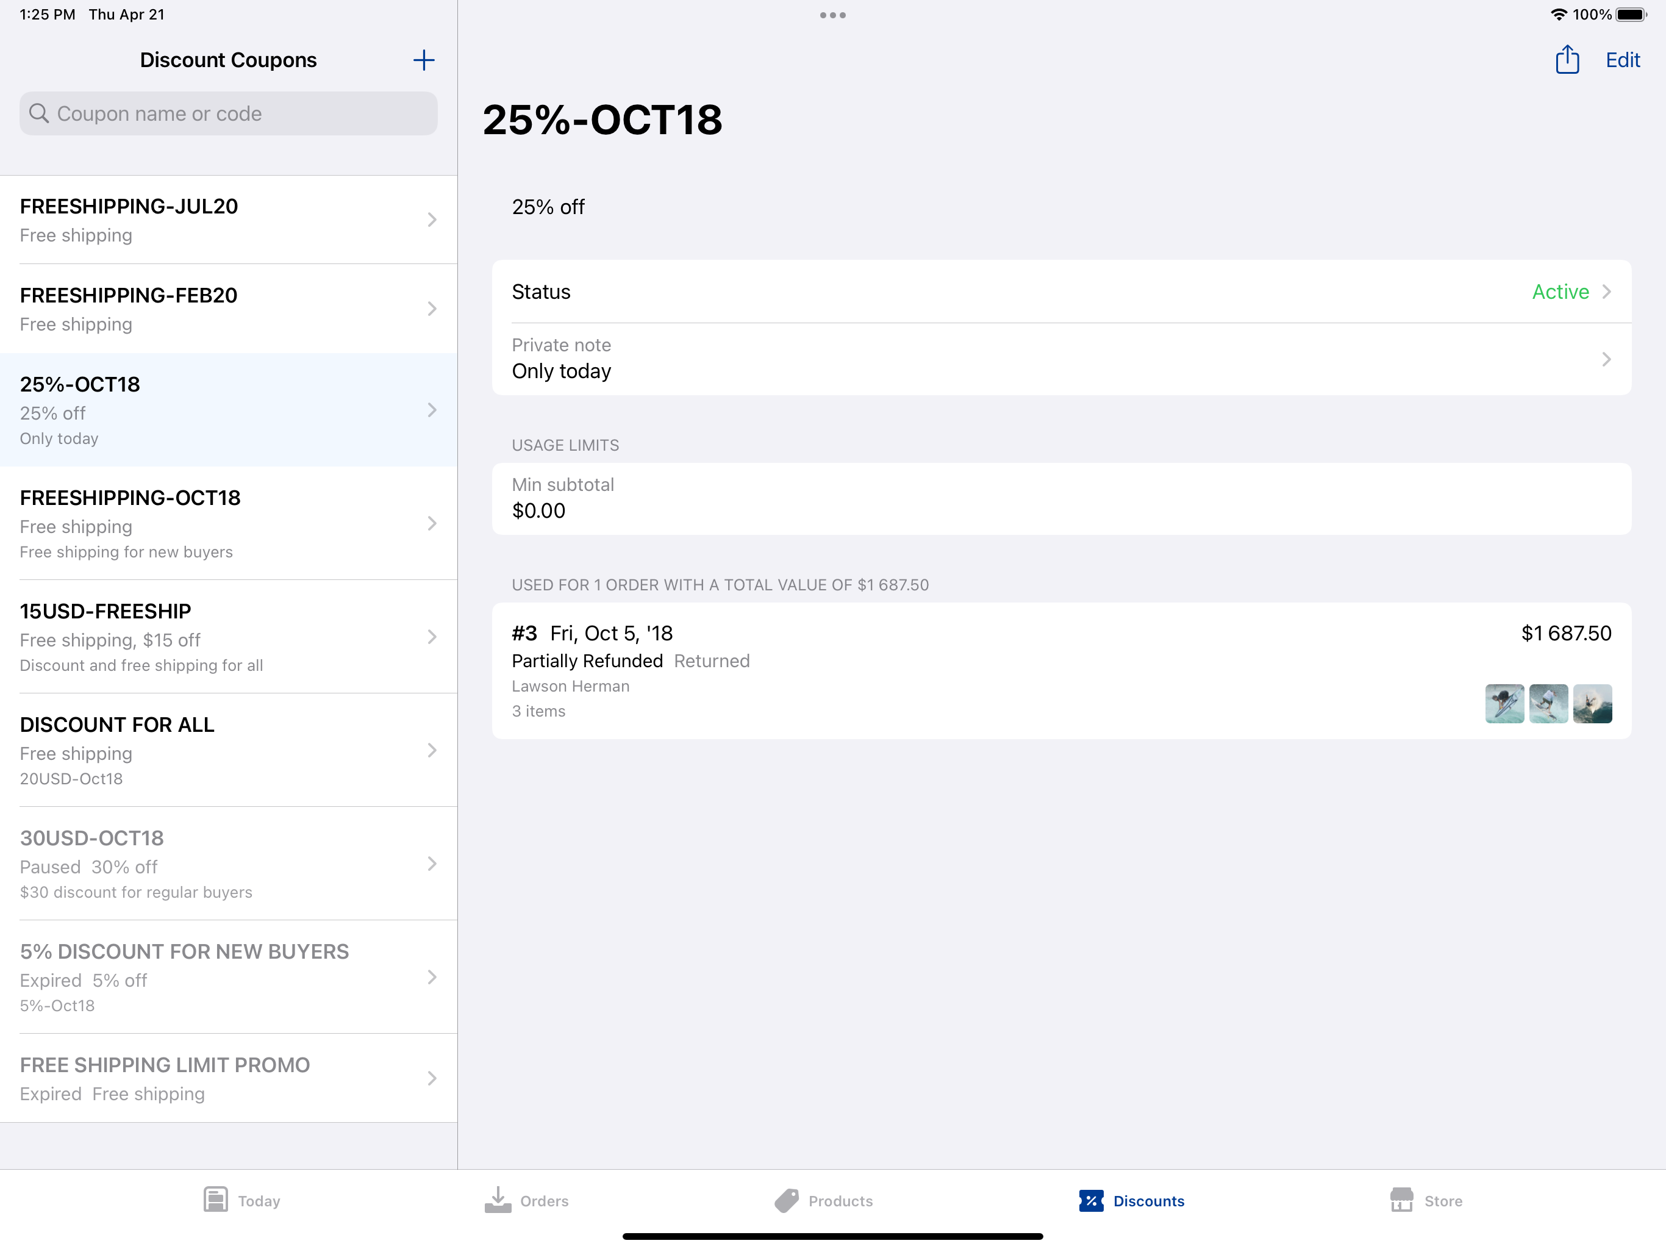Switch to the Discounts tab
This screenshot has width=1666, height=1249.
point(1131,1200)
